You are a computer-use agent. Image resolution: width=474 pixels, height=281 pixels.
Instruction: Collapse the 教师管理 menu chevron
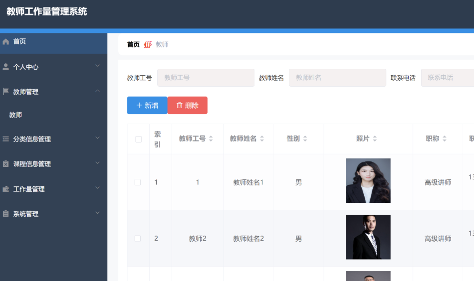(x=97, y=91)
